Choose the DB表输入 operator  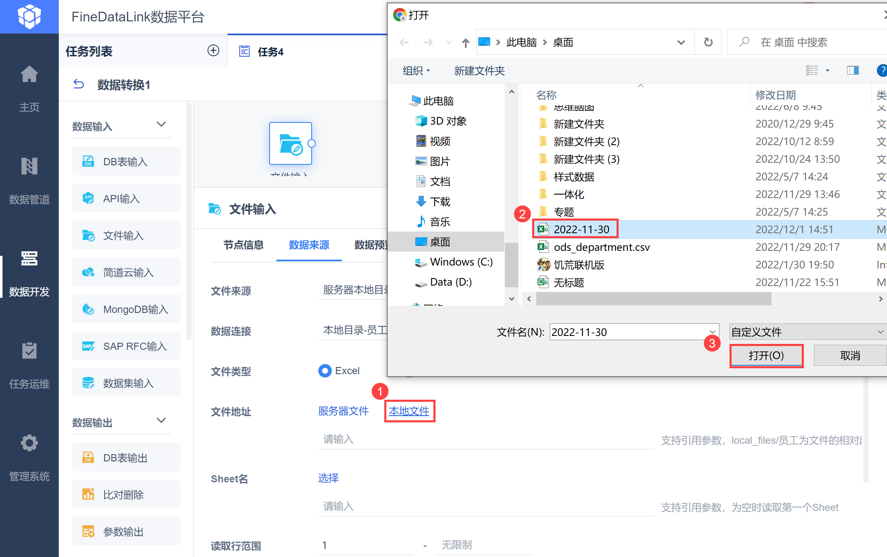[x=126, y=161]
